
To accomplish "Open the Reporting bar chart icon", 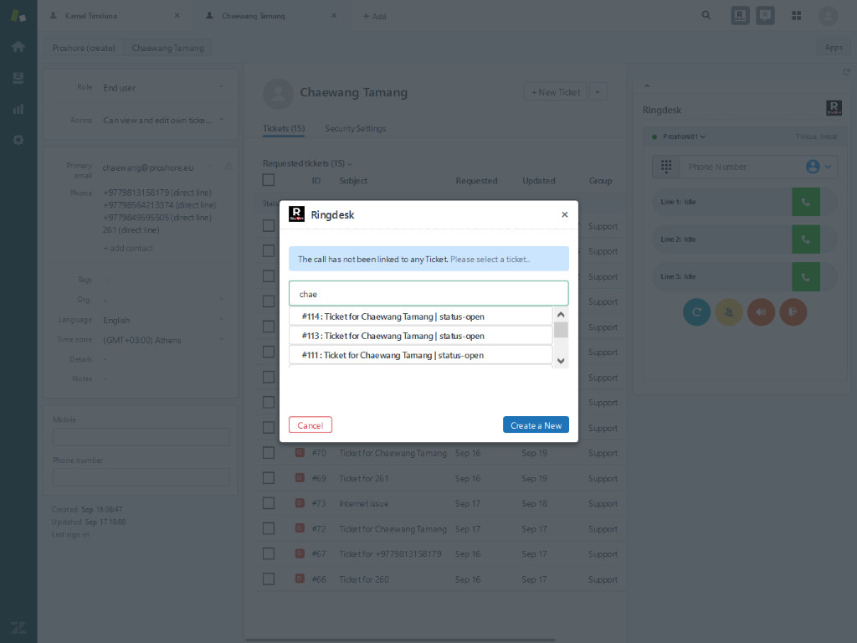I will tap(18, 109).
